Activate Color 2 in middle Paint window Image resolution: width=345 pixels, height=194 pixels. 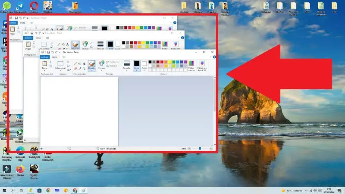118,45
